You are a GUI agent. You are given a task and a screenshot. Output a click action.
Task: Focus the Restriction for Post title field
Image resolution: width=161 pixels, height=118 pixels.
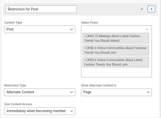coord(41,9)
